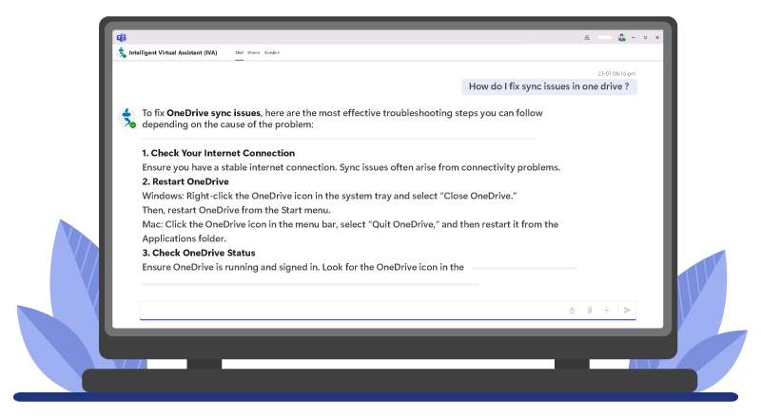Click the plus icon for more actions
This screenshot has height=418, width=761.
(606, 310)
